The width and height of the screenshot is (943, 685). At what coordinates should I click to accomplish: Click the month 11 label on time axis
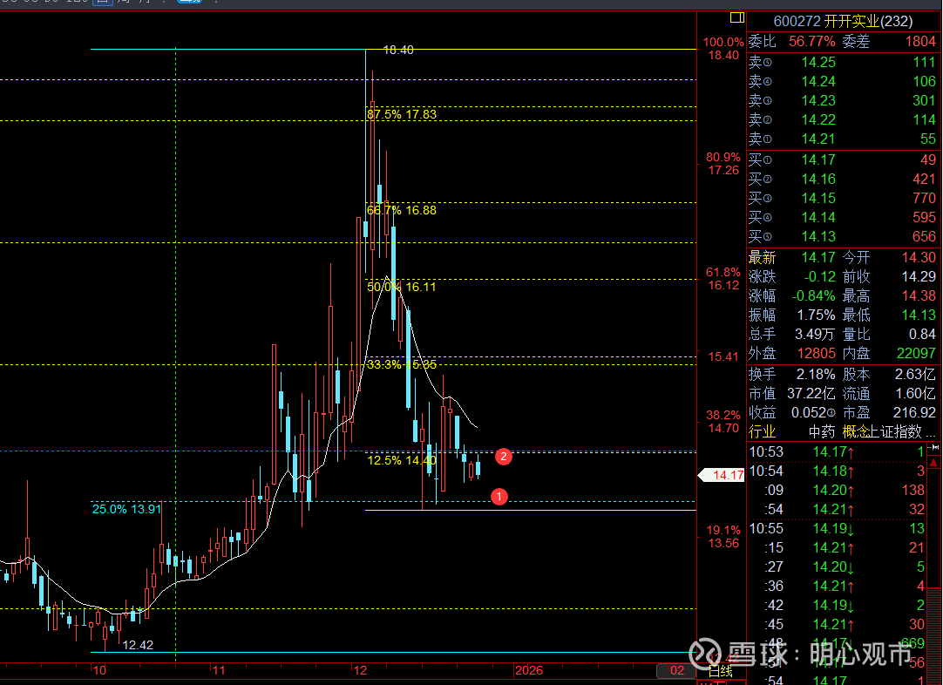point(219,670)
